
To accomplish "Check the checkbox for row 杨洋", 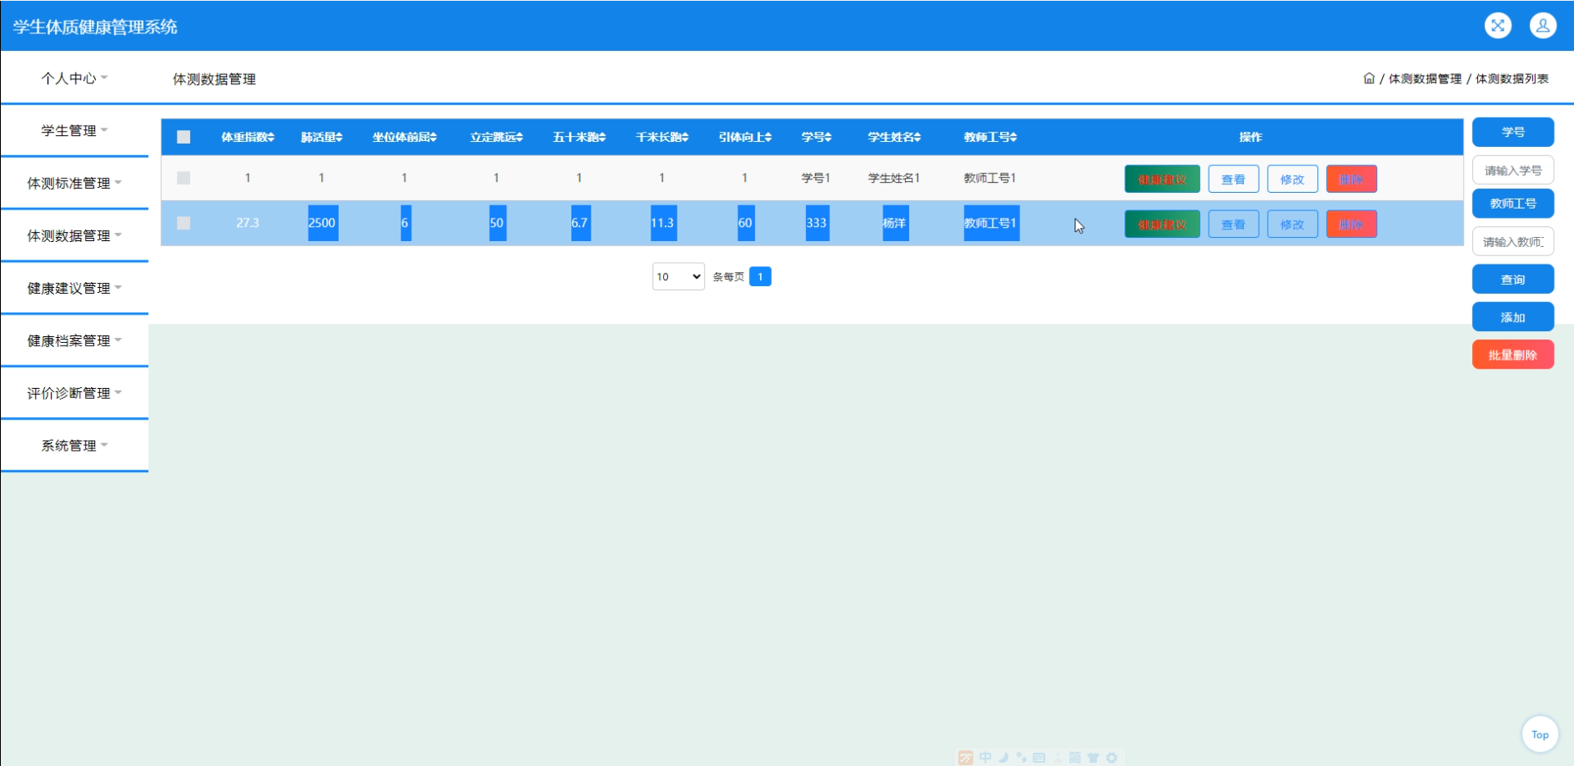I will (184, 223).
